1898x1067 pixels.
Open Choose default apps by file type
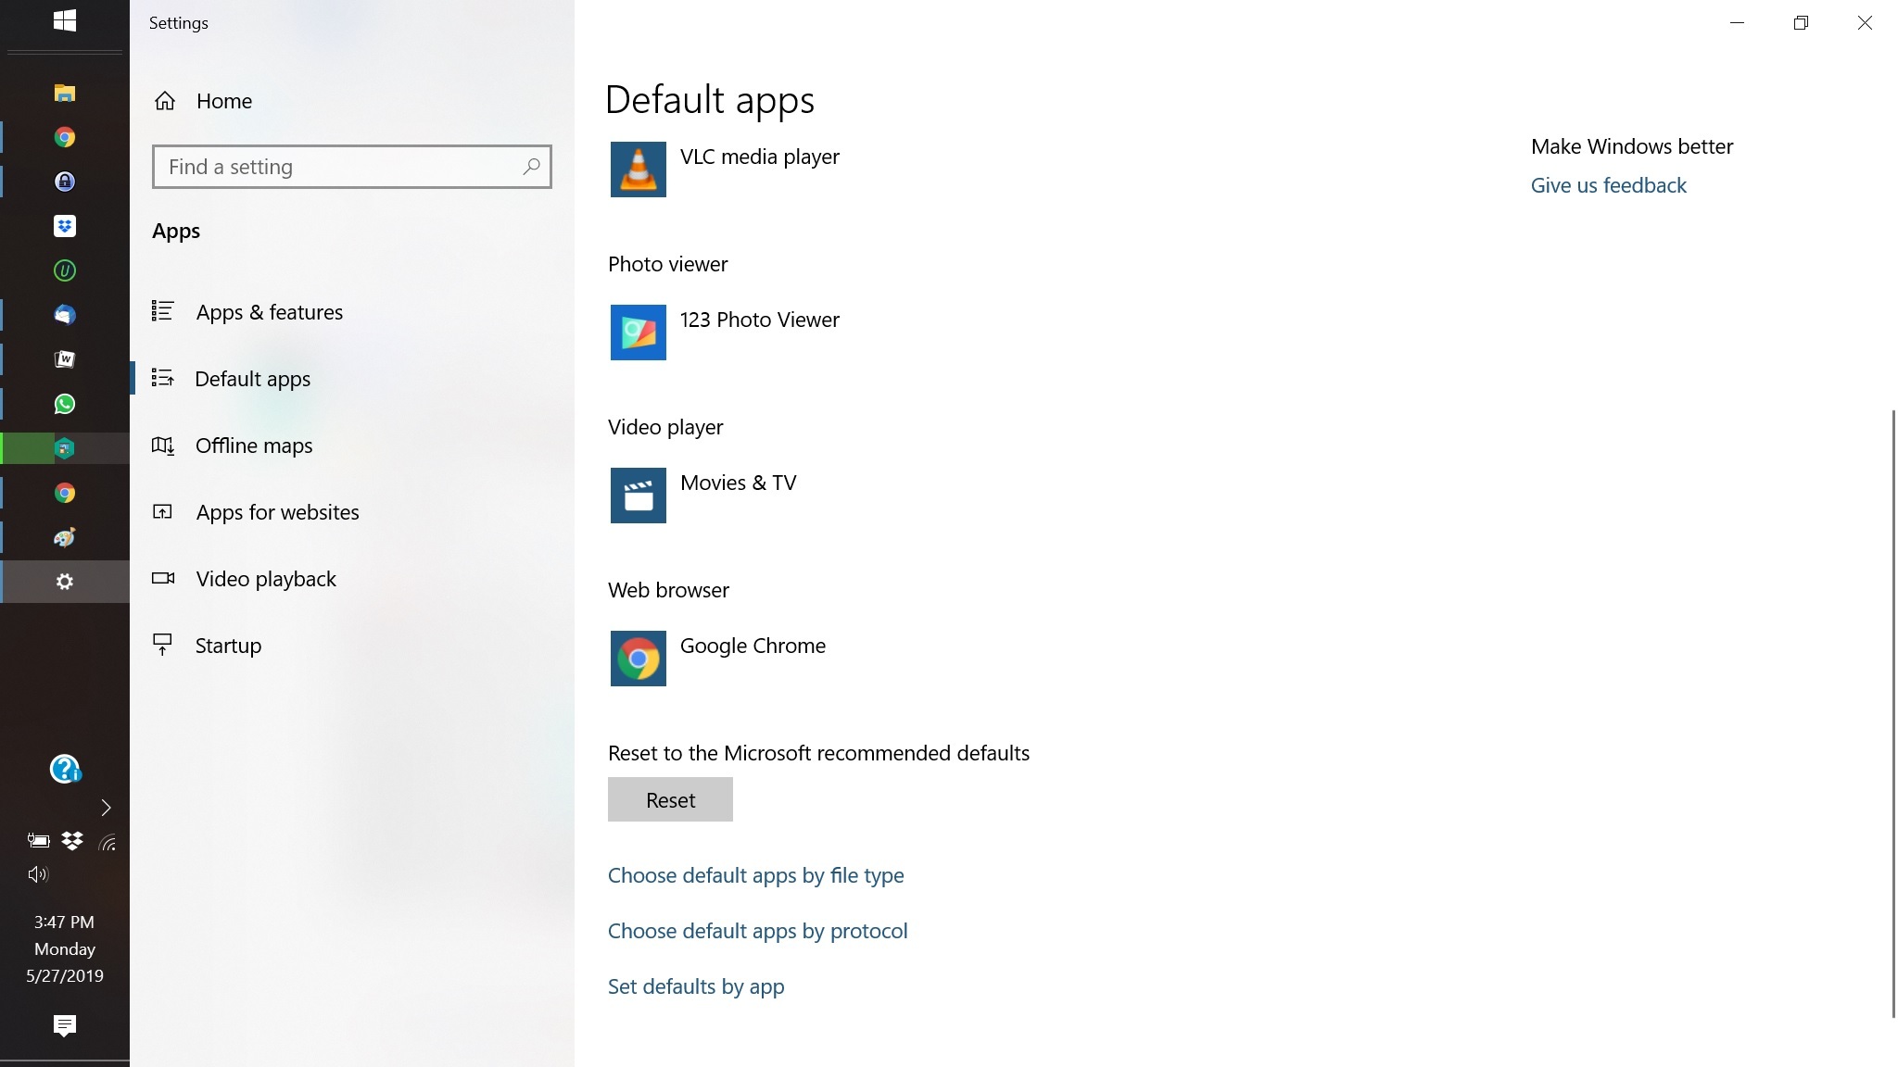[755, 875]
